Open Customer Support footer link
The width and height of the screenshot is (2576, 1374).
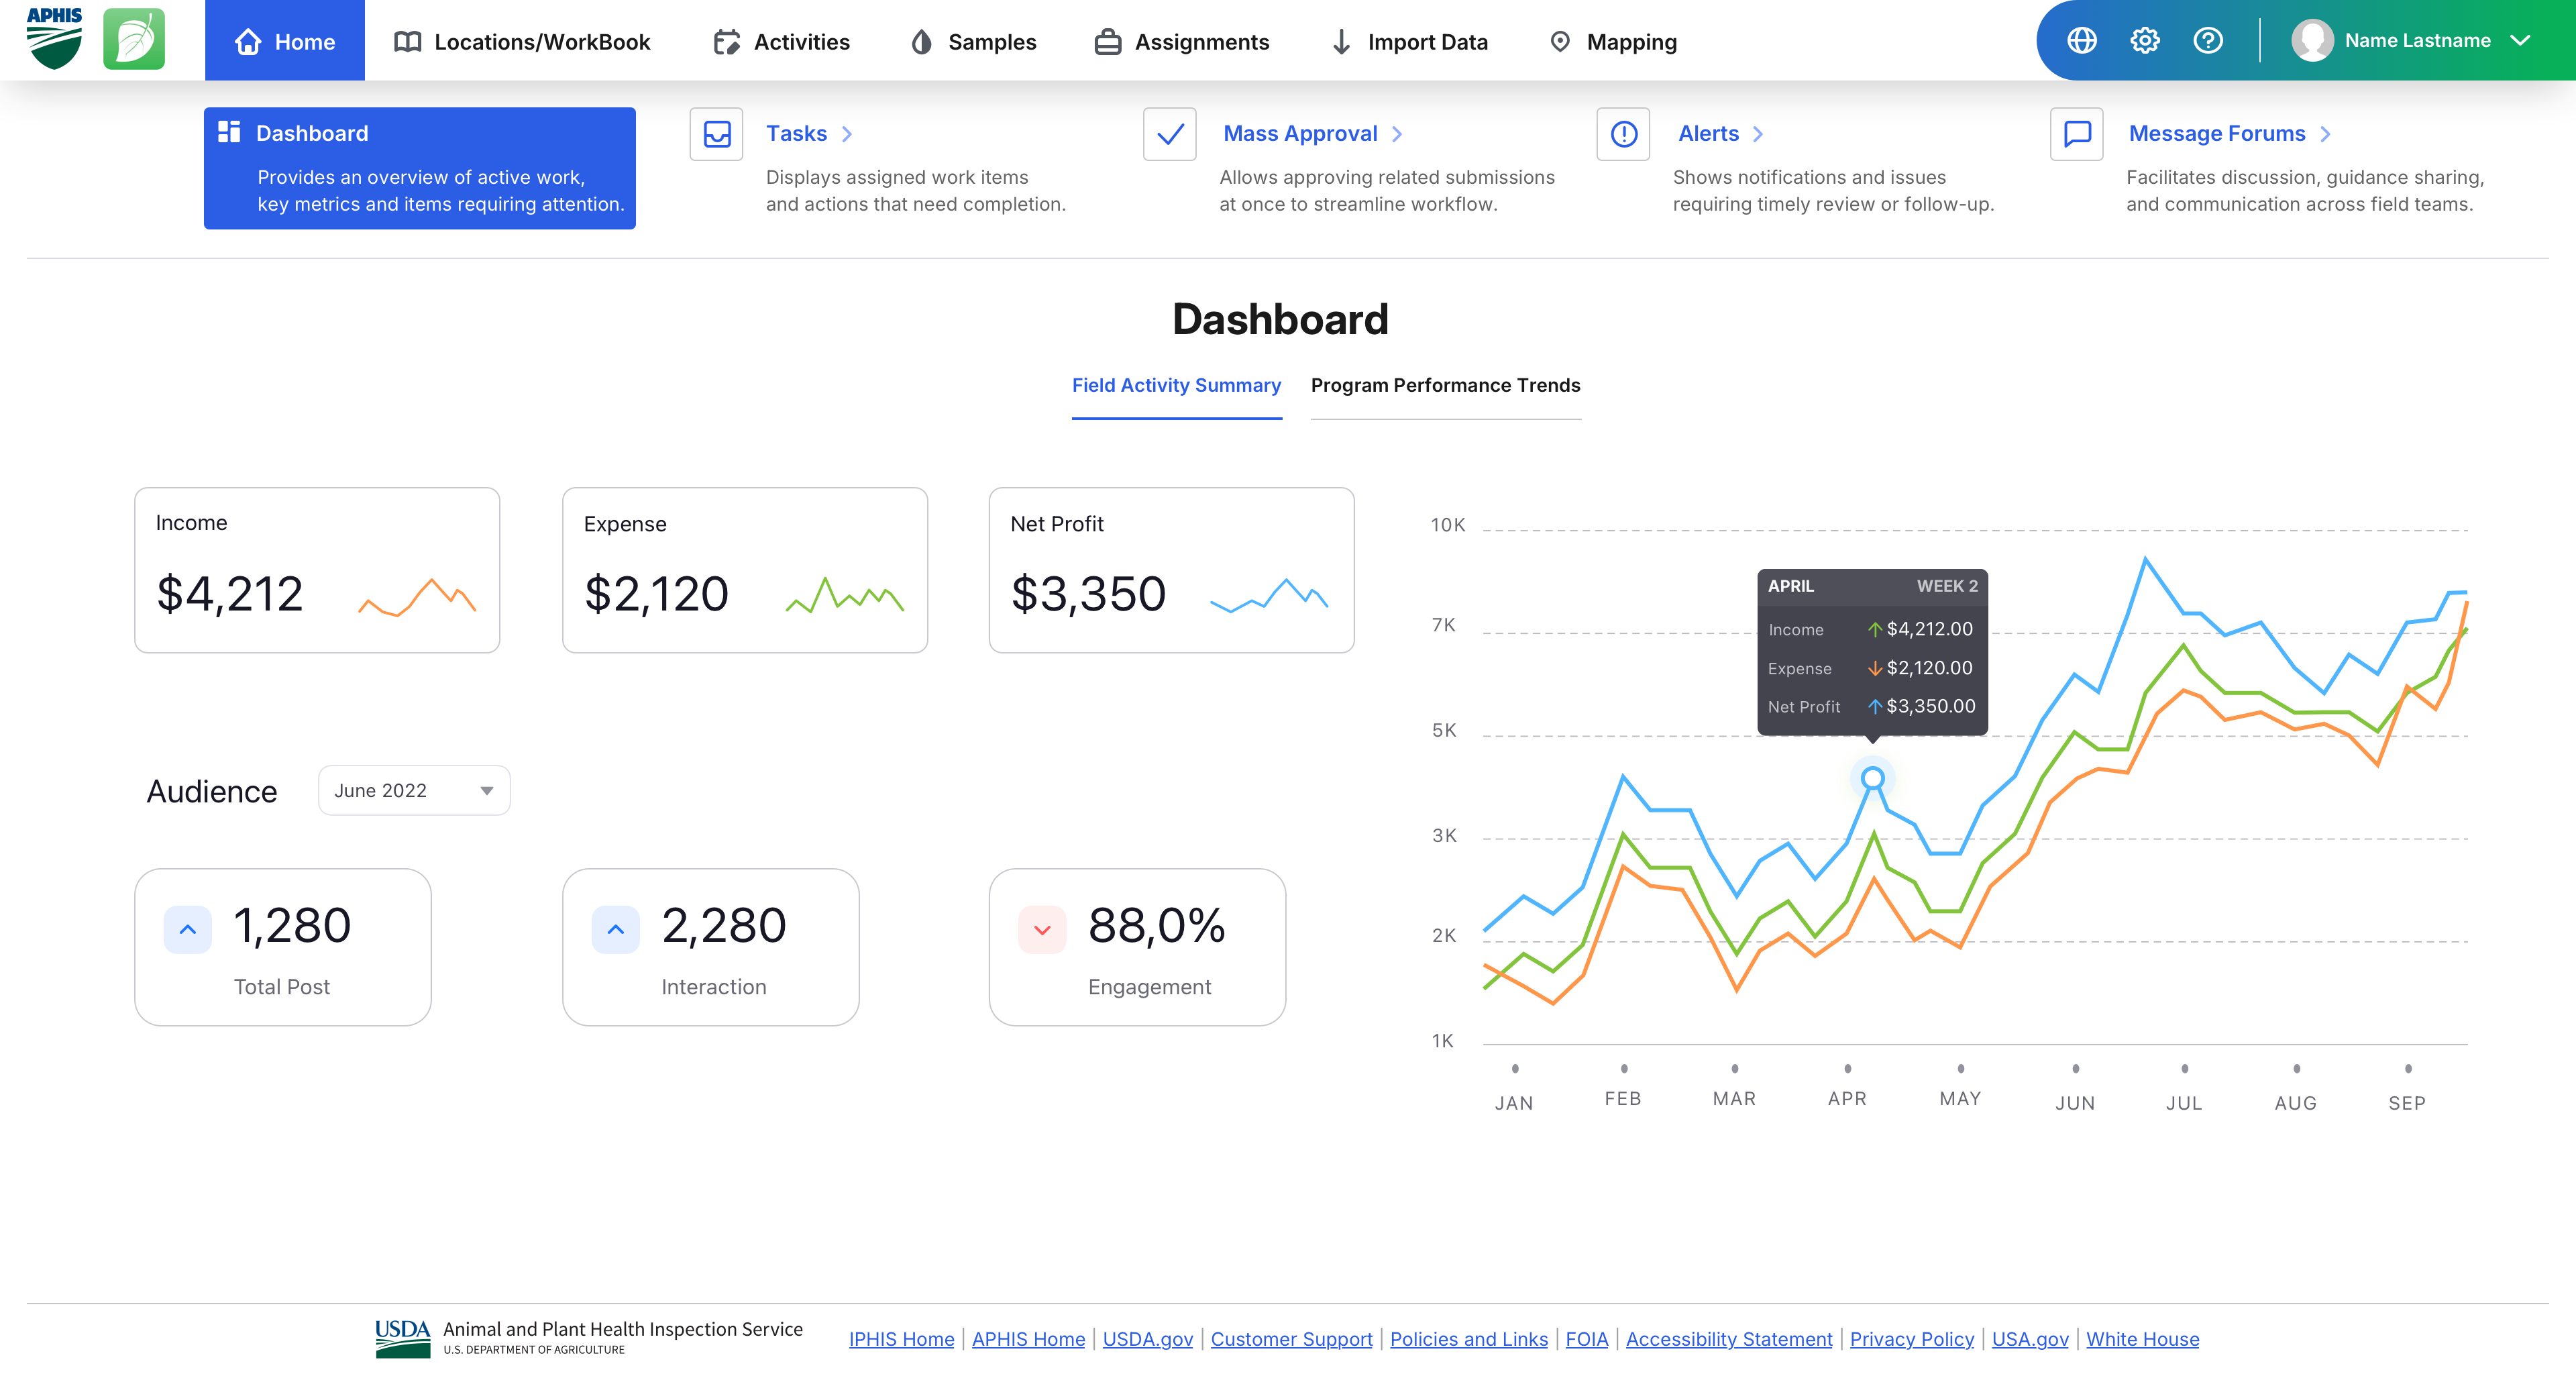click(1291, 1339)
